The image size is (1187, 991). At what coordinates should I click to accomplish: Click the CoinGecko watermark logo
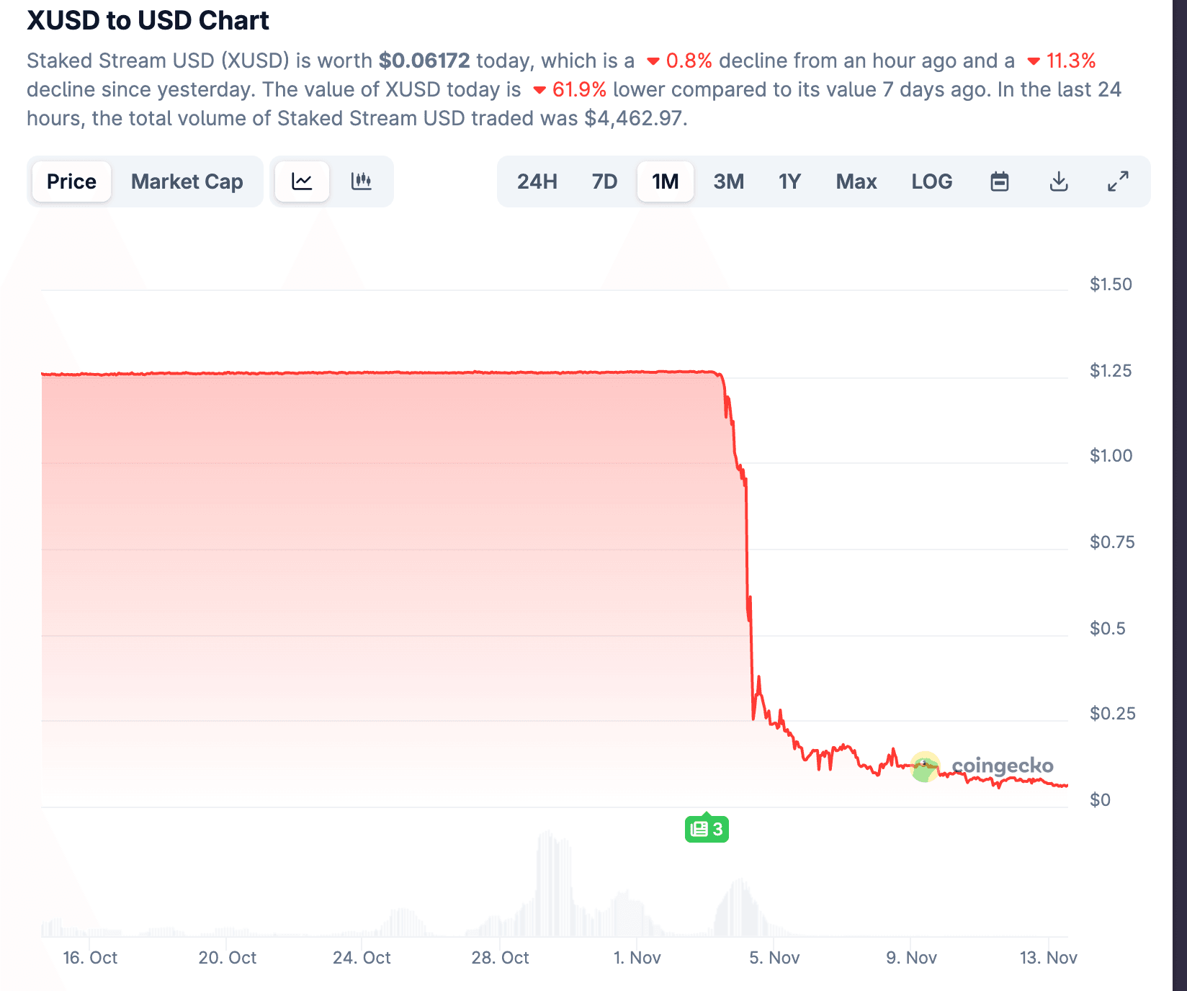click(926, 766)
